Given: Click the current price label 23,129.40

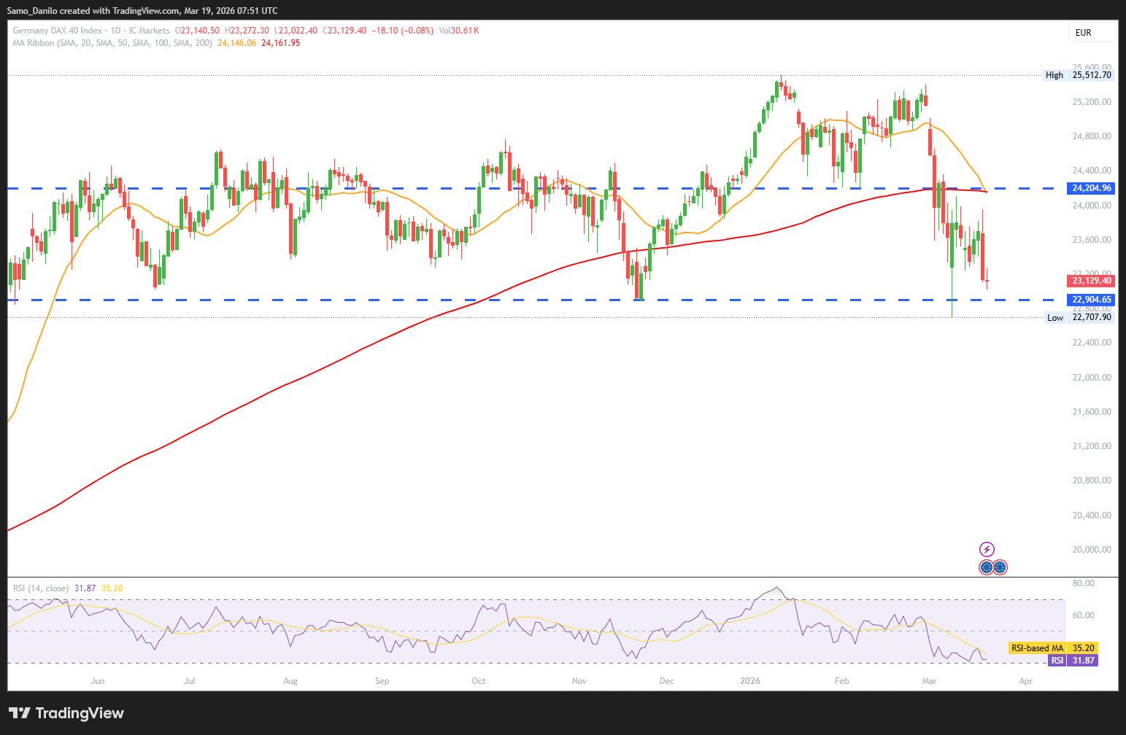Looking at the screenshot, I should [x=1092, y=281].
